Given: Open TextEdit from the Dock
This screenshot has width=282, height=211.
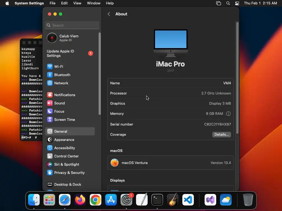Looking at the screenshot, I should 142,200.
